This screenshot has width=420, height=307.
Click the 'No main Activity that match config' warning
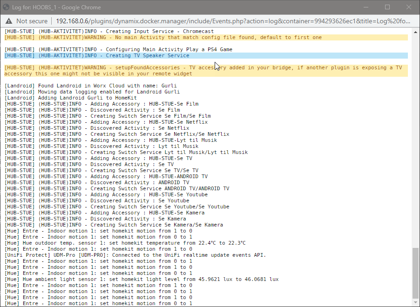point(206,38)
